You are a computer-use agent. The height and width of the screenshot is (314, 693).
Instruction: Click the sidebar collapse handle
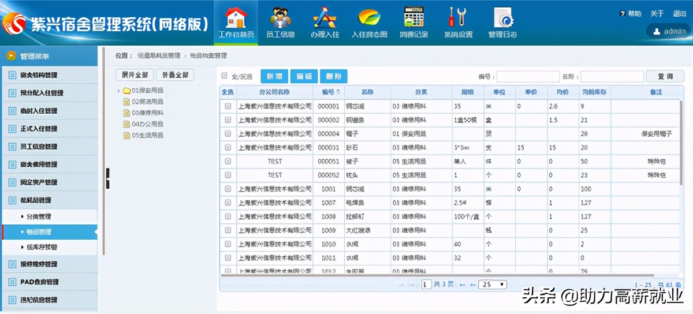coord(107,178)
